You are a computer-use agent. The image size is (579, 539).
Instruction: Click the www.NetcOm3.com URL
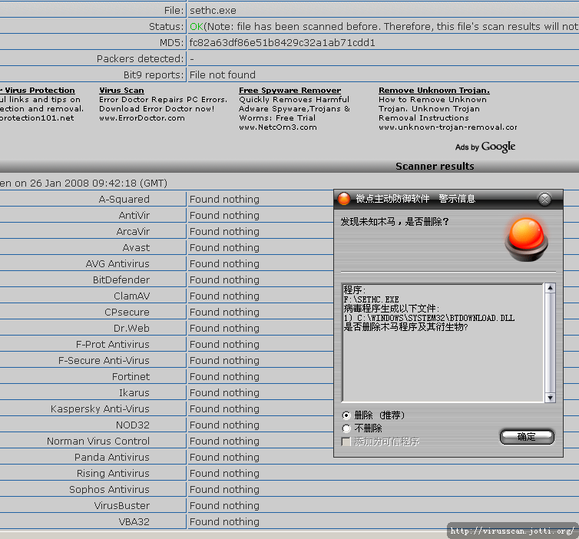[x=277, y=127]
